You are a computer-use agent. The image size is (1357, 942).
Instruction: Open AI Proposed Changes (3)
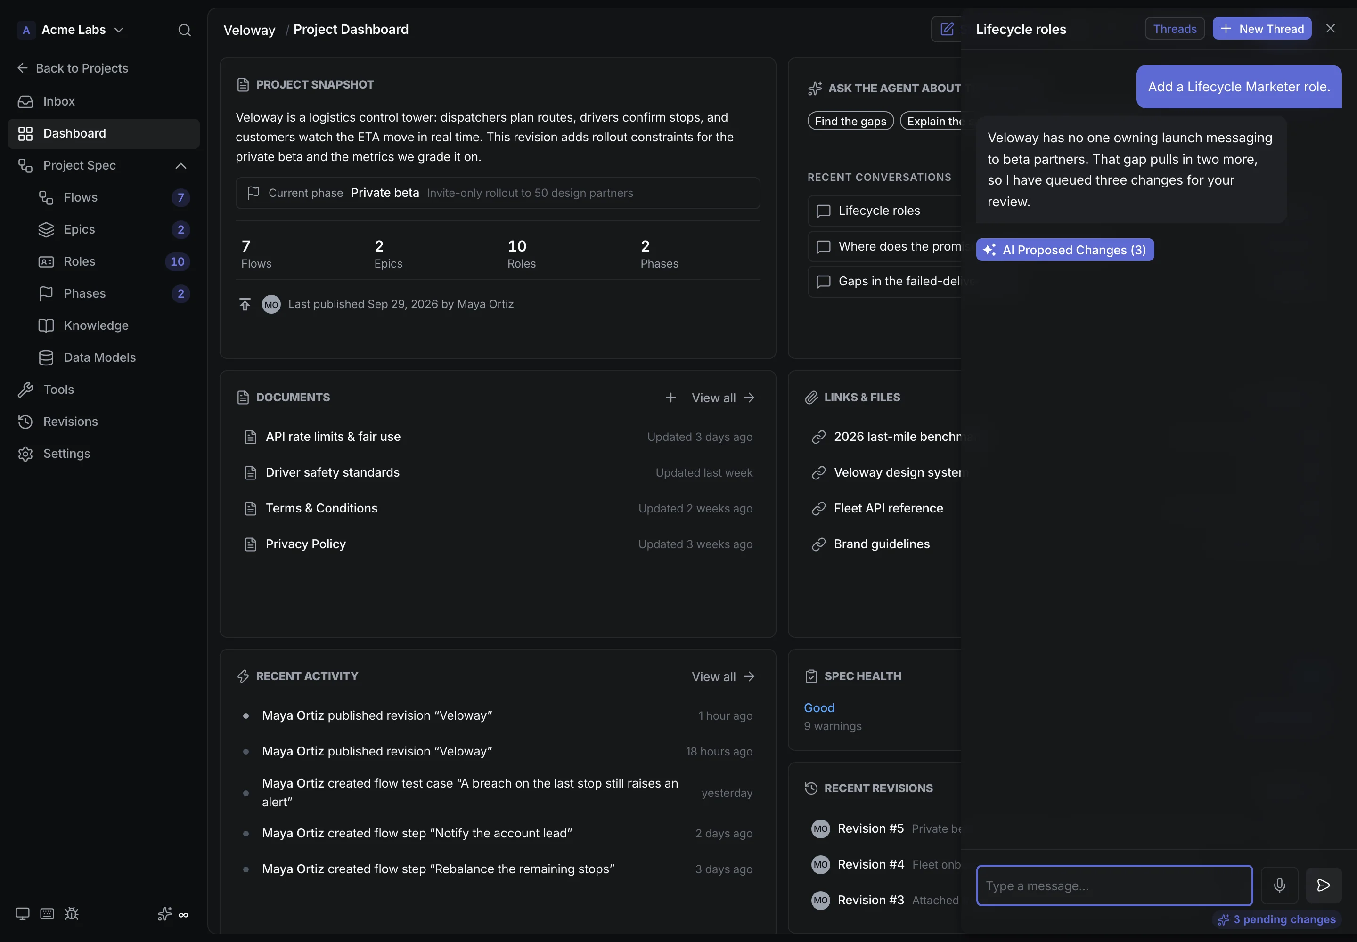coord(1065,250)
